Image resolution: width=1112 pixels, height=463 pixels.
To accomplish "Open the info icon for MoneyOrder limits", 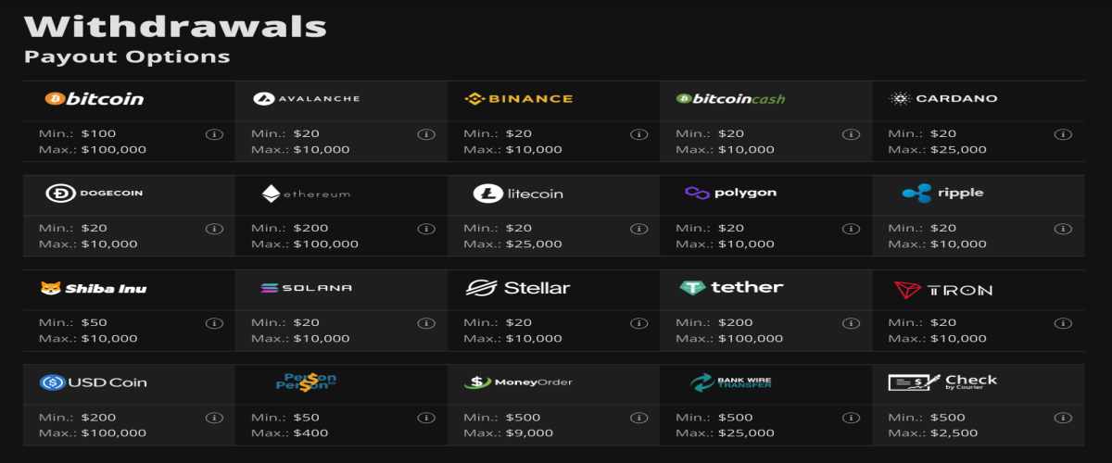I will (x=638, y=418).
